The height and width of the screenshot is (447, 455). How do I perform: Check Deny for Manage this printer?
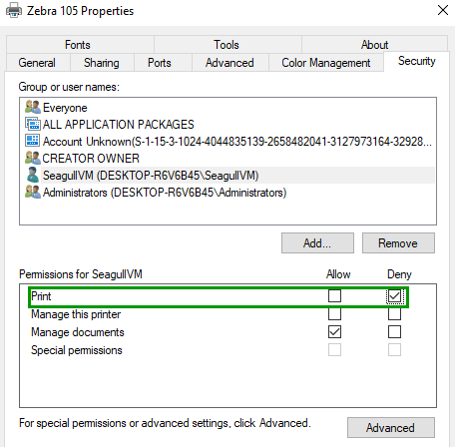pos(394,313)
